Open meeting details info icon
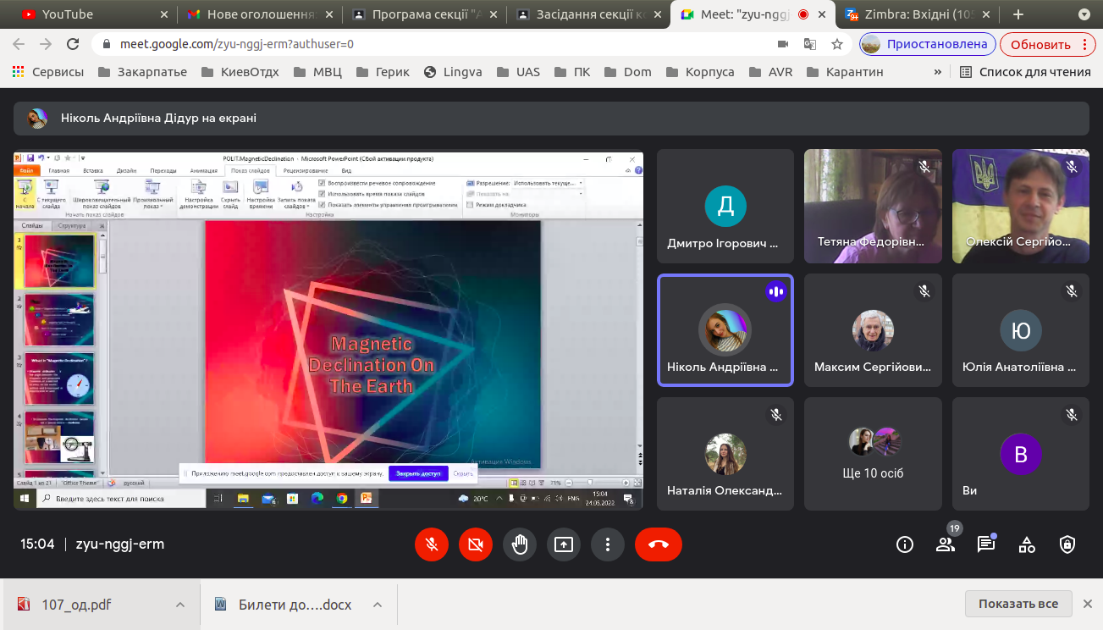 (x=905, y=544)
